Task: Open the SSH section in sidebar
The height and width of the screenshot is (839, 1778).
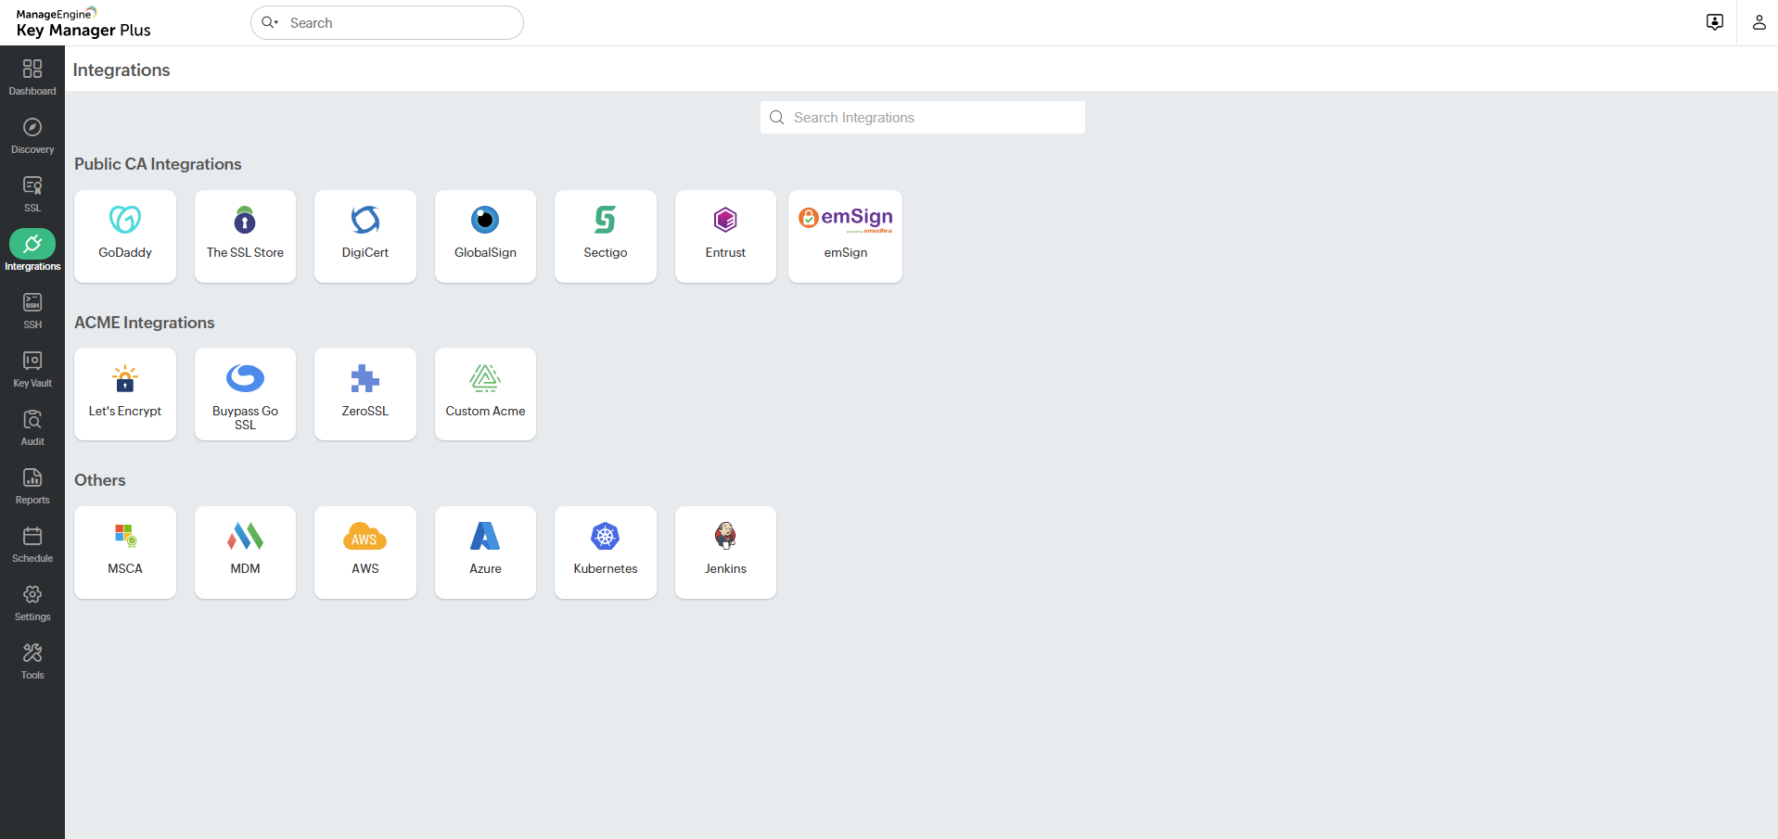Action: tap(32, 311)
